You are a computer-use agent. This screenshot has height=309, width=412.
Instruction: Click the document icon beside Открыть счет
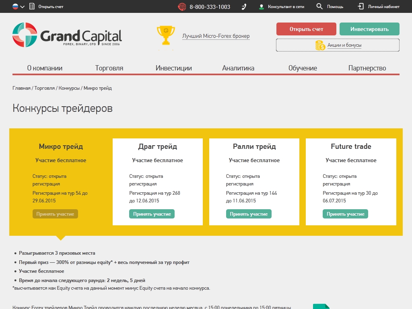point(32,6)
